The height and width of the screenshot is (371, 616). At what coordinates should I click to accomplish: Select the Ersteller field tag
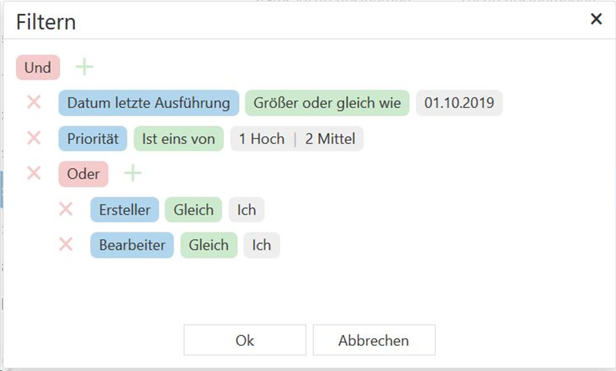(x=124, y=210)
